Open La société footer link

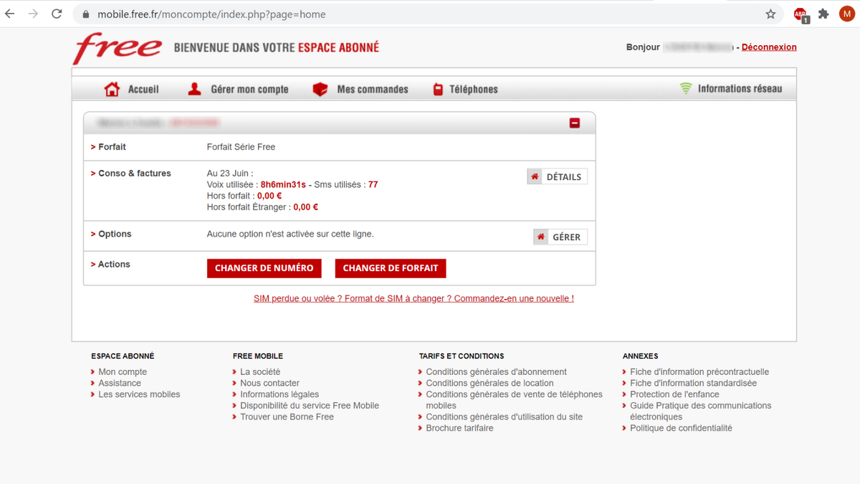260,372
